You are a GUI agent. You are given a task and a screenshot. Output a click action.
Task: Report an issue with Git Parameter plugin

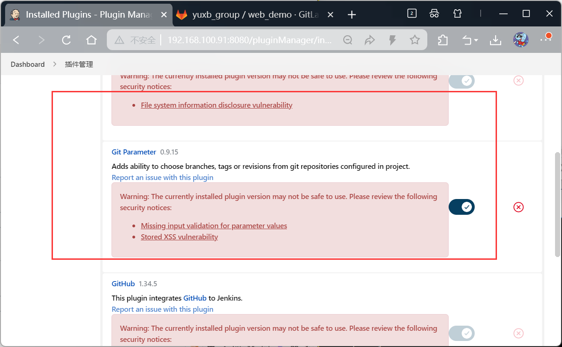(x=163, y=177)
